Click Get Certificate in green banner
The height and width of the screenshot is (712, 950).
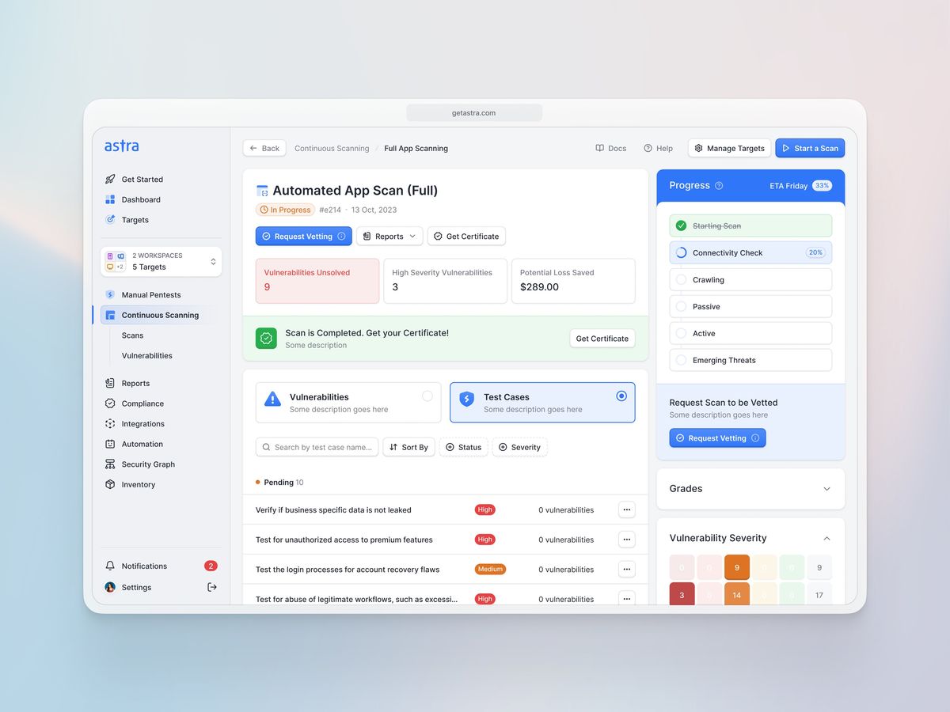602,339
